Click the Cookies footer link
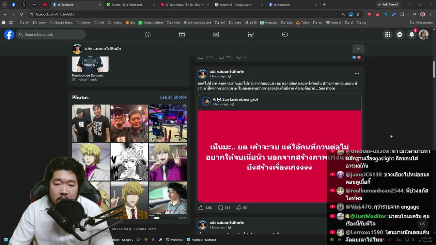436x245 pixels. point(140,229)
